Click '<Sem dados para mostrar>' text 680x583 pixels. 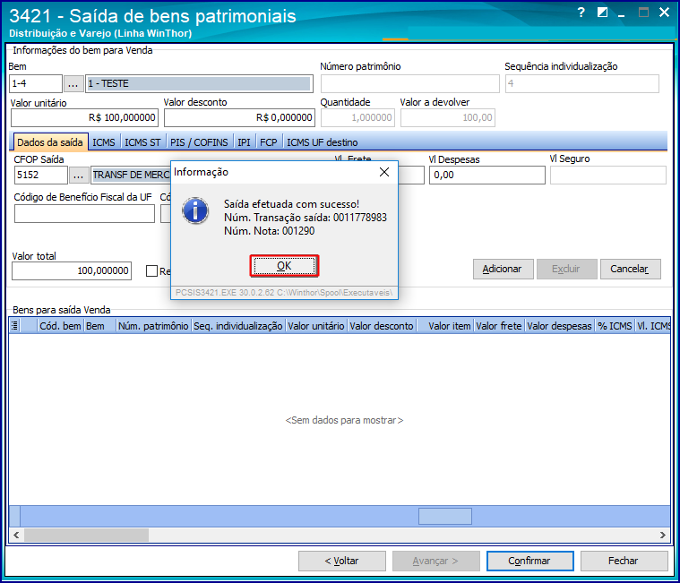[x=344, y=420]
